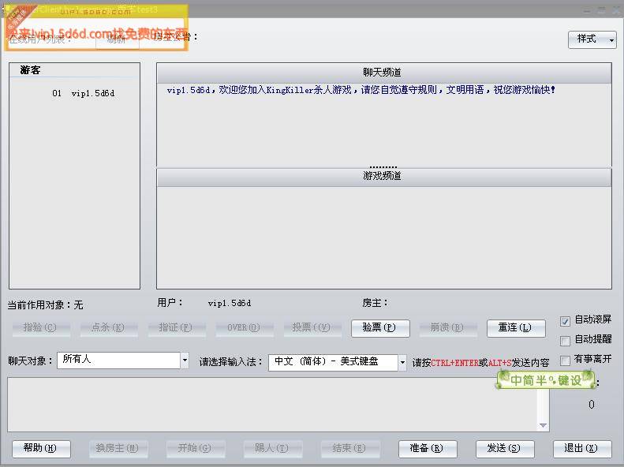Click the 游戏频道 header bar
This screenshot has width=624, height=467.
pyautogui.click(x=383, y=177)
